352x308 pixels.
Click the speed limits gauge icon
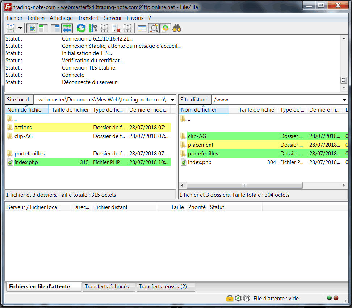click(247, 298)
